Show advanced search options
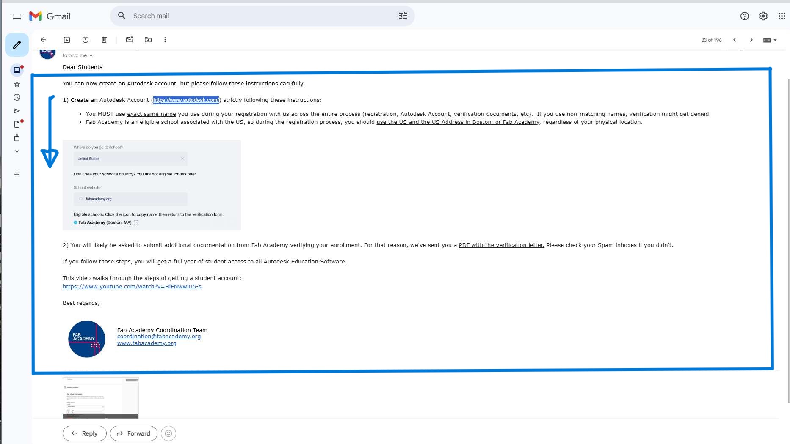Image resolution: width=790 pixels, height=444 pixels. pos(403,16)
